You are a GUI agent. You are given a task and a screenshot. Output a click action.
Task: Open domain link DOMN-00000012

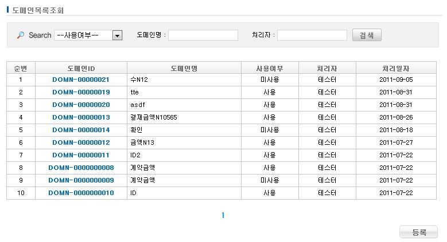pyautogui.click(x=81, y=142)
